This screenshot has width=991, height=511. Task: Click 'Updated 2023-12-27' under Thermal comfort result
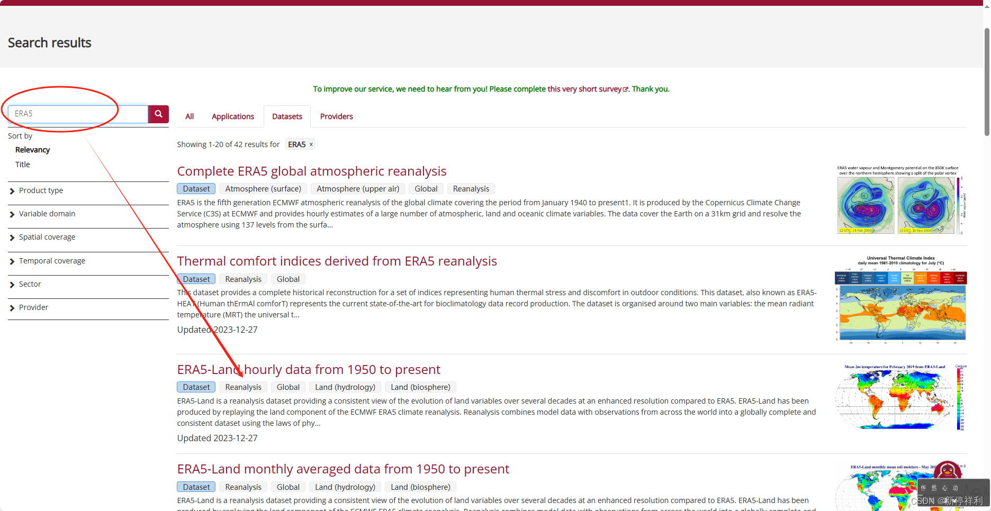pyautogui.click(x=218, y=330)
